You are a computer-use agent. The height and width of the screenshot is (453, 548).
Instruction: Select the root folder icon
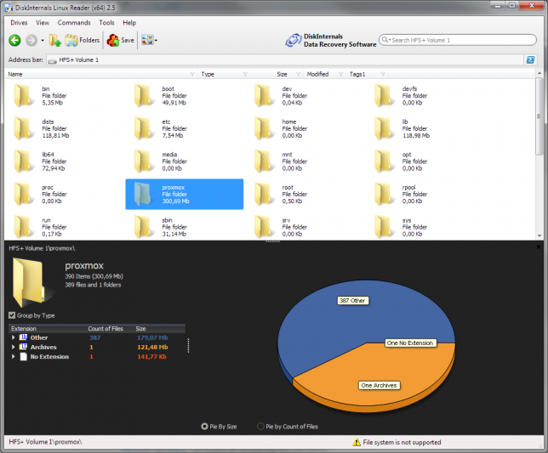pyautogui.click(x=265, y=194)
